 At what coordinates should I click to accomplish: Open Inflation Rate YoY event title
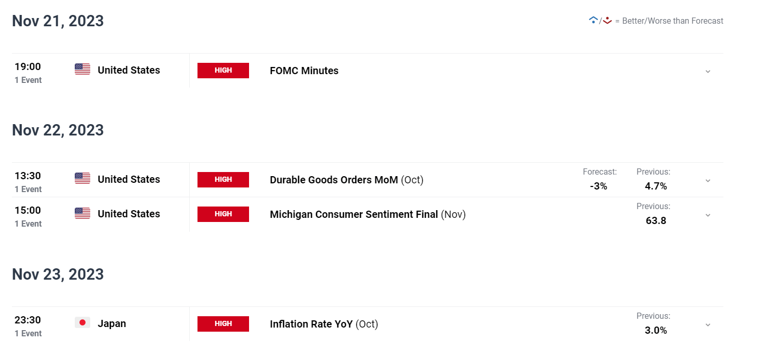click(x=311, y=324)
